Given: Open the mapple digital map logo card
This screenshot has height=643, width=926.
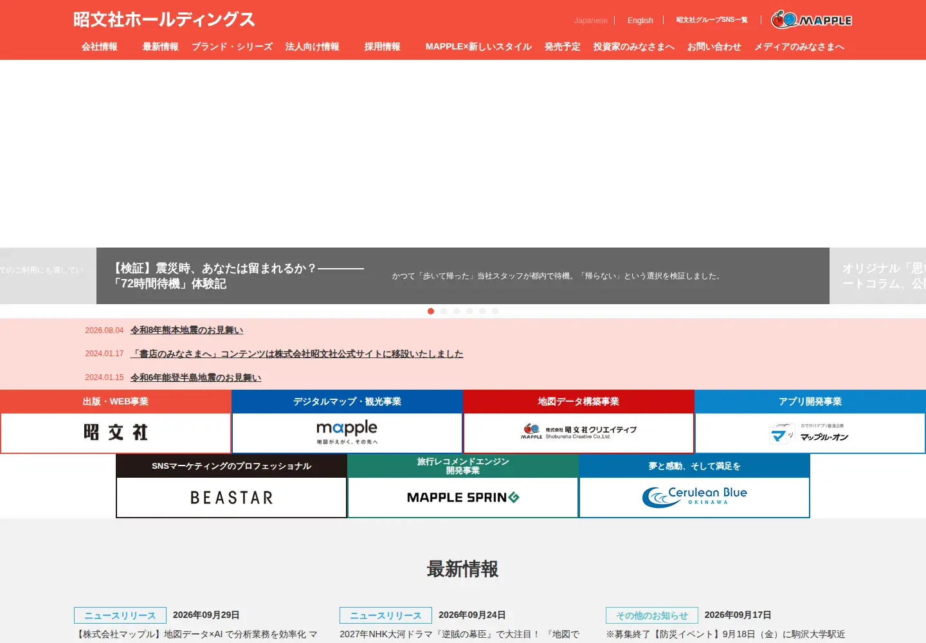Looking at the screenshot, I should [347, 433].
